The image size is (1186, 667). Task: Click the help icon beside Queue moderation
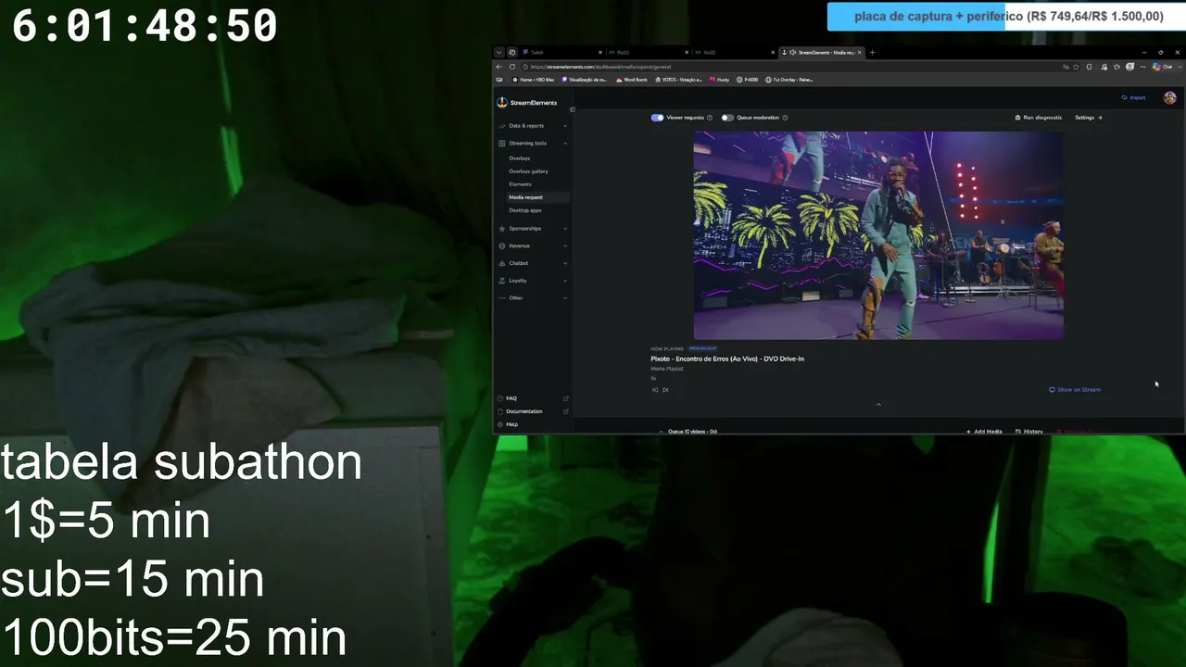(785, 118)
